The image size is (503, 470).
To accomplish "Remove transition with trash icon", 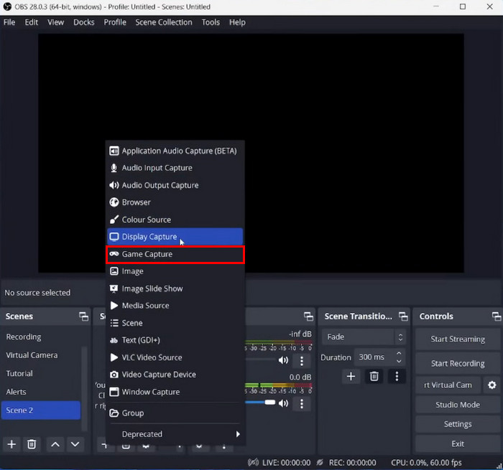I will point(374,377).
